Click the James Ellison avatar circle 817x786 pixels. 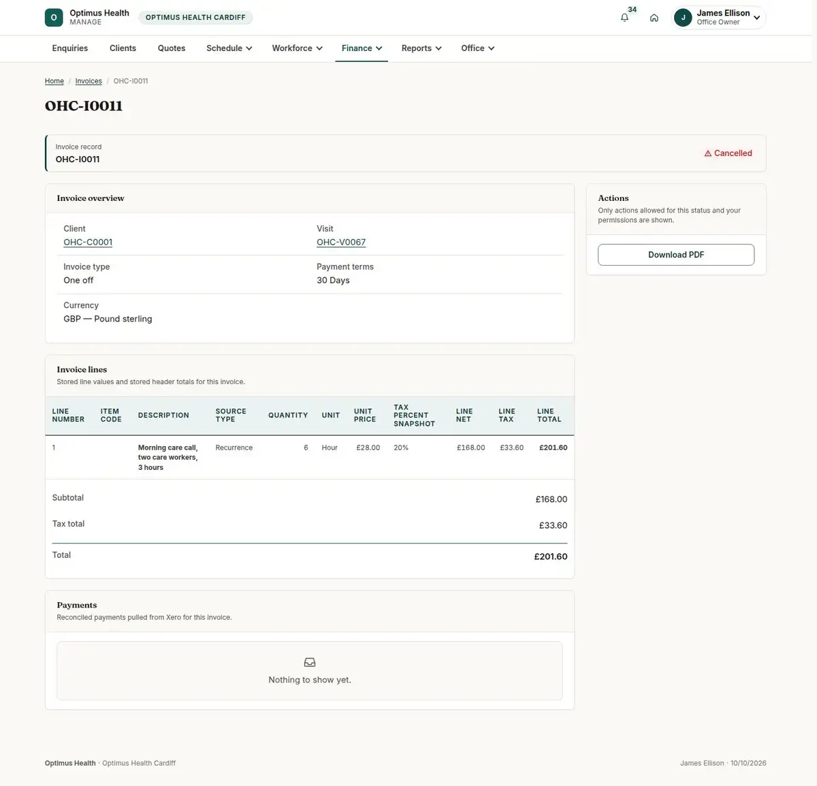[x=683, y=18]
